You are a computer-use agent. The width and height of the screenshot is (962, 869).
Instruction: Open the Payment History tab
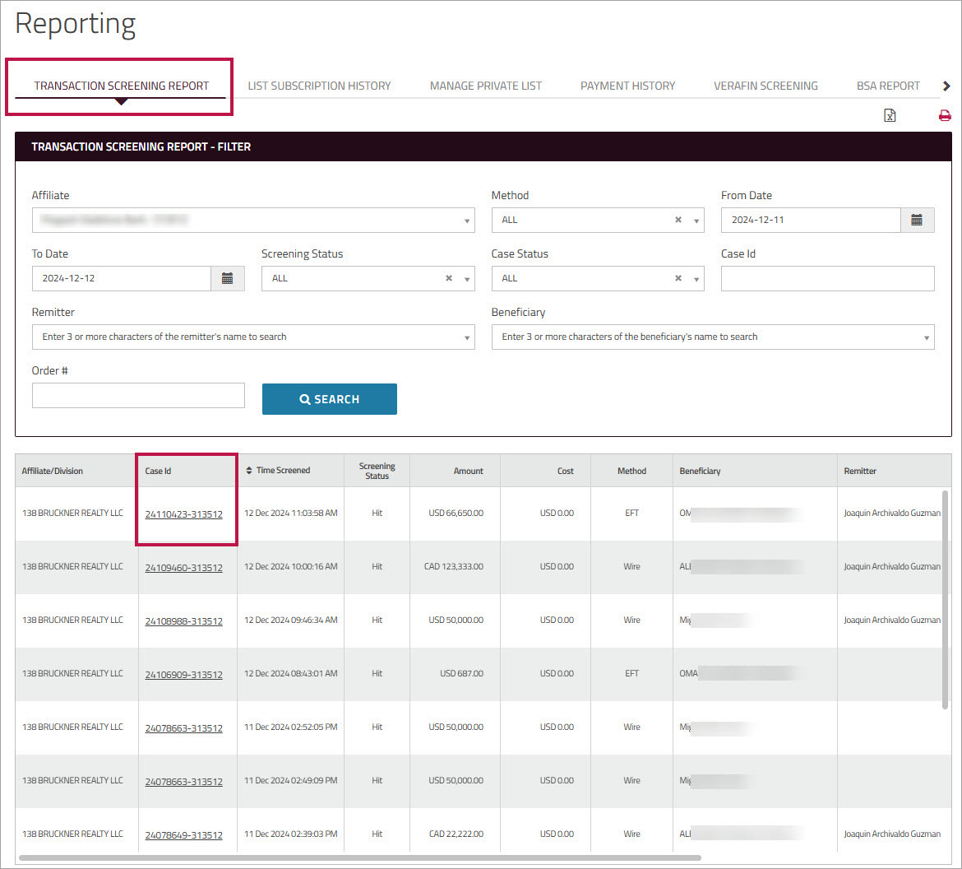[x=627, y=85]
